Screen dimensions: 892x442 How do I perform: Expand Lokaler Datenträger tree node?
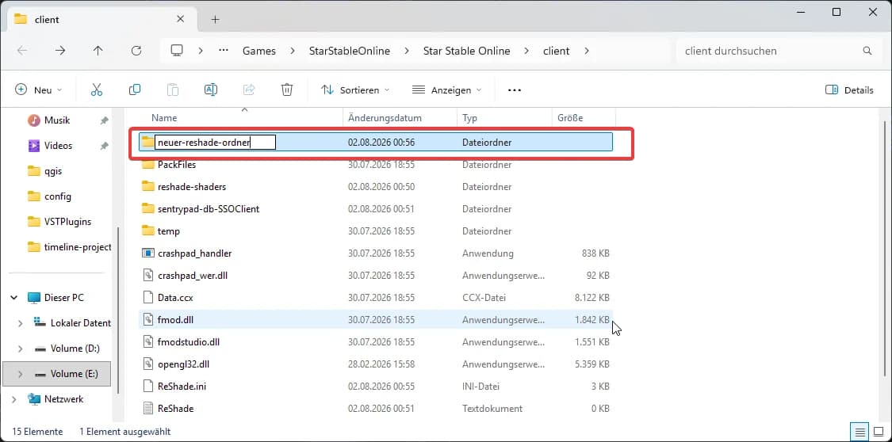(x=21, y=323)
